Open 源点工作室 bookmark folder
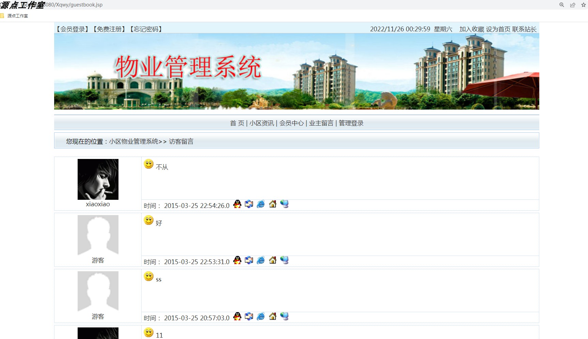Viewport: 588px width, 339px height. [14, 16]
